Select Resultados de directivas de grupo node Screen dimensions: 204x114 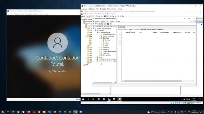pos(107,61)
